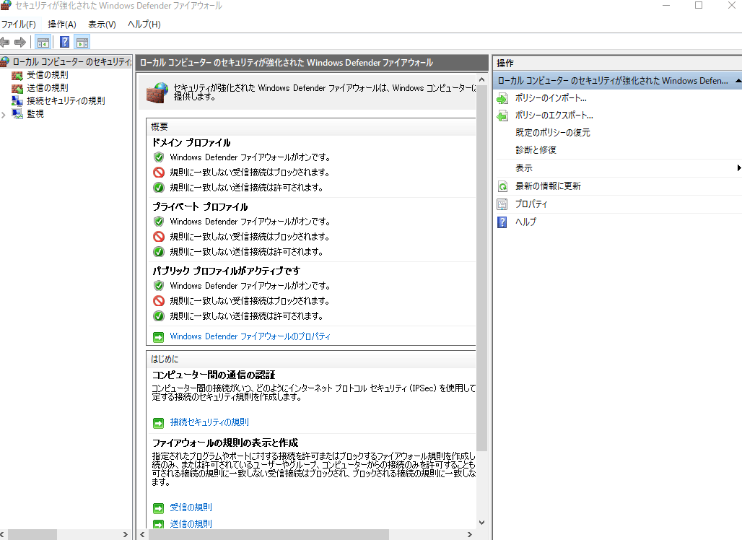Click 診断と修復 action
The image size is (742, 540).
click(536, 149)
